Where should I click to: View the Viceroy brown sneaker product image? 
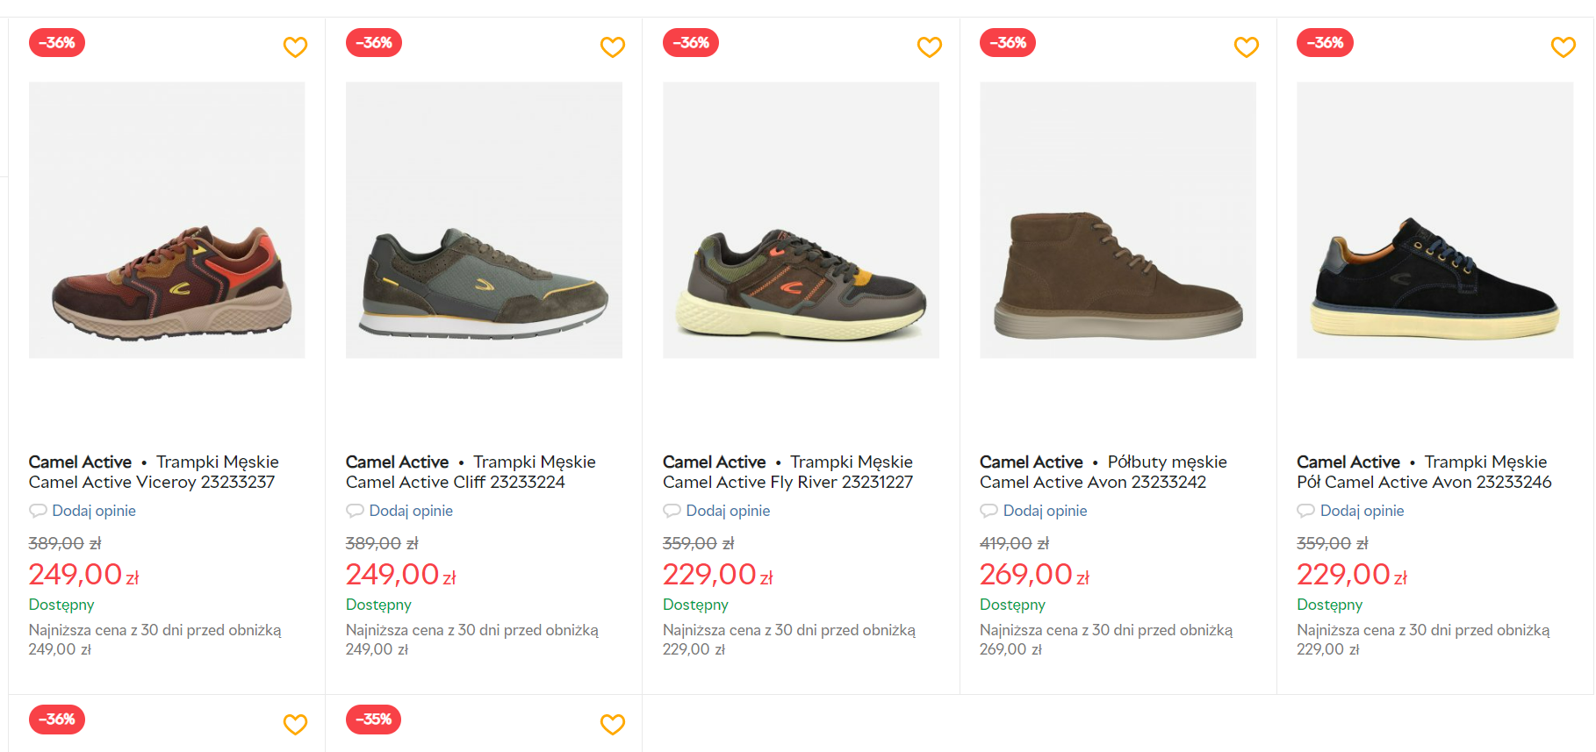167,220
